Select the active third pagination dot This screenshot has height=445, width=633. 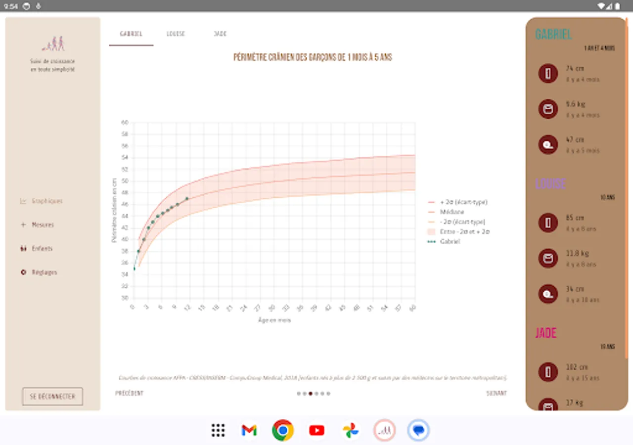click(311, 394)
